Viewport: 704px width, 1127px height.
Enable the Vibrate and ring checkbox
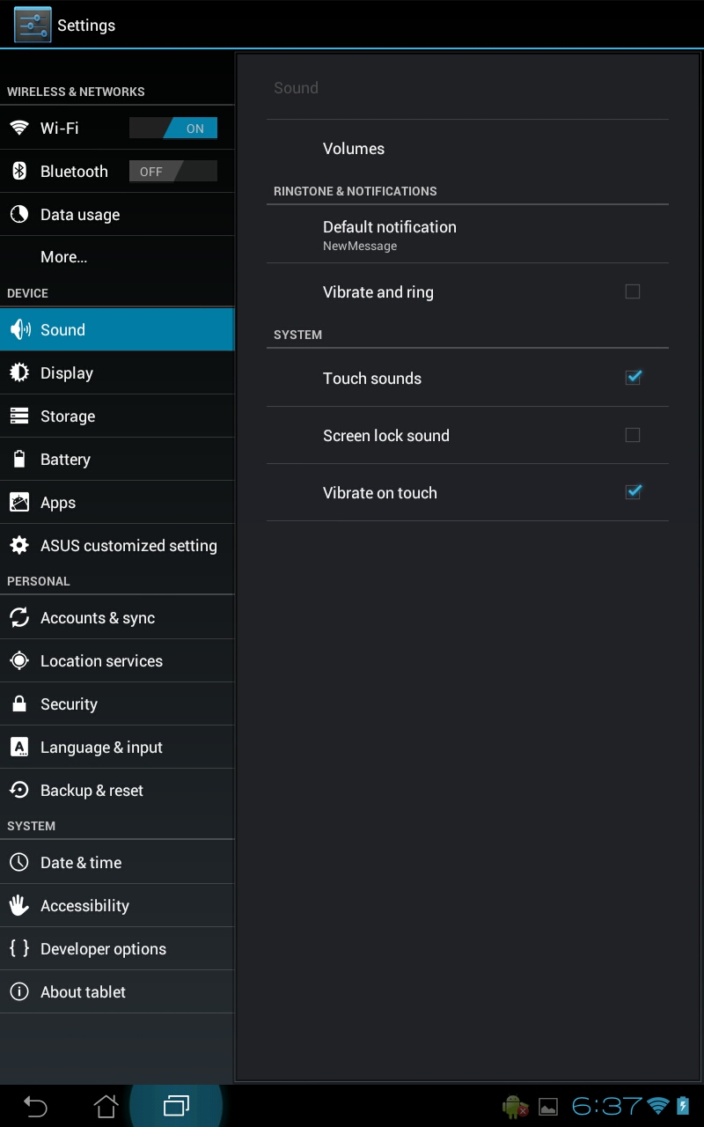click(632, 291)
